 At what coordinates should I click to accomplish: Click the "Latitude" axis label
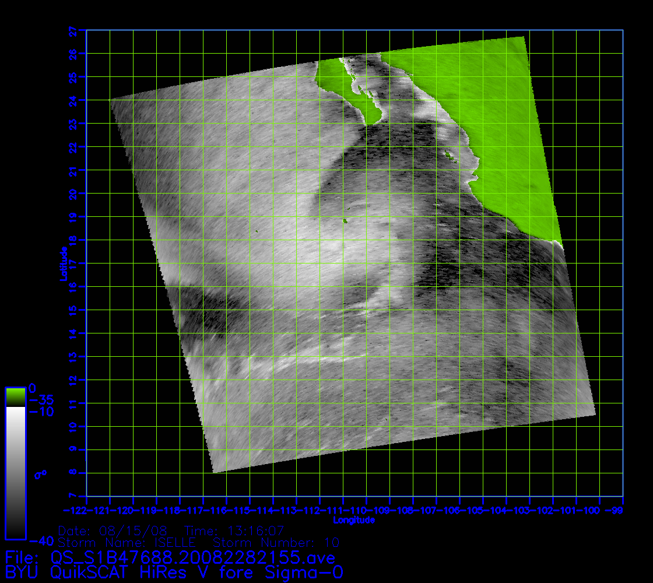(62, 264)
